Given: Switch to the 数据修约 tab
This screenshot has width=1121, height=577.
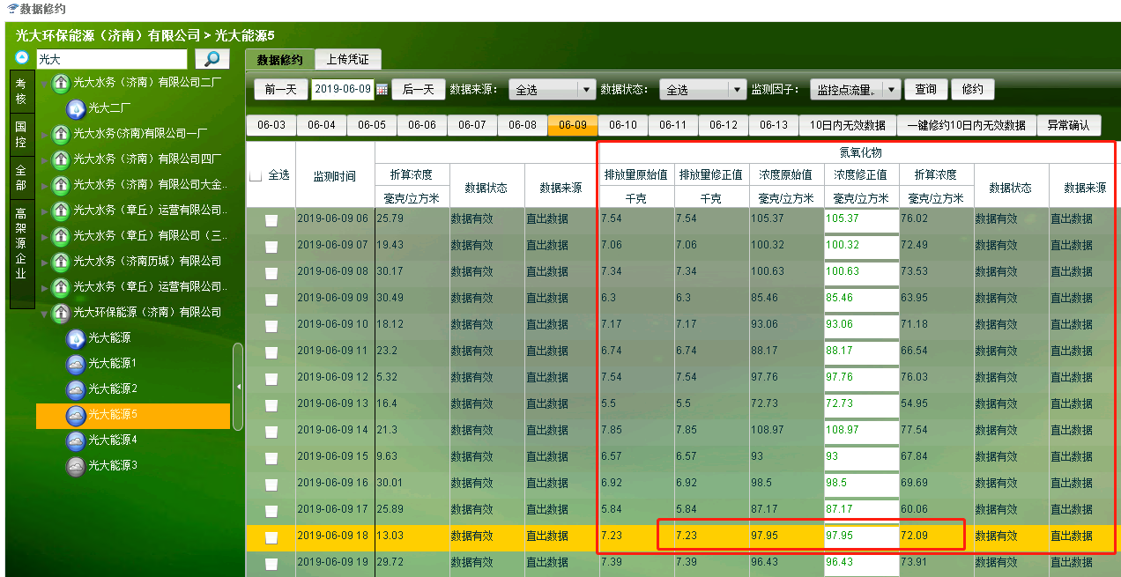Looking at the screenshot, I should coord(279,60).
